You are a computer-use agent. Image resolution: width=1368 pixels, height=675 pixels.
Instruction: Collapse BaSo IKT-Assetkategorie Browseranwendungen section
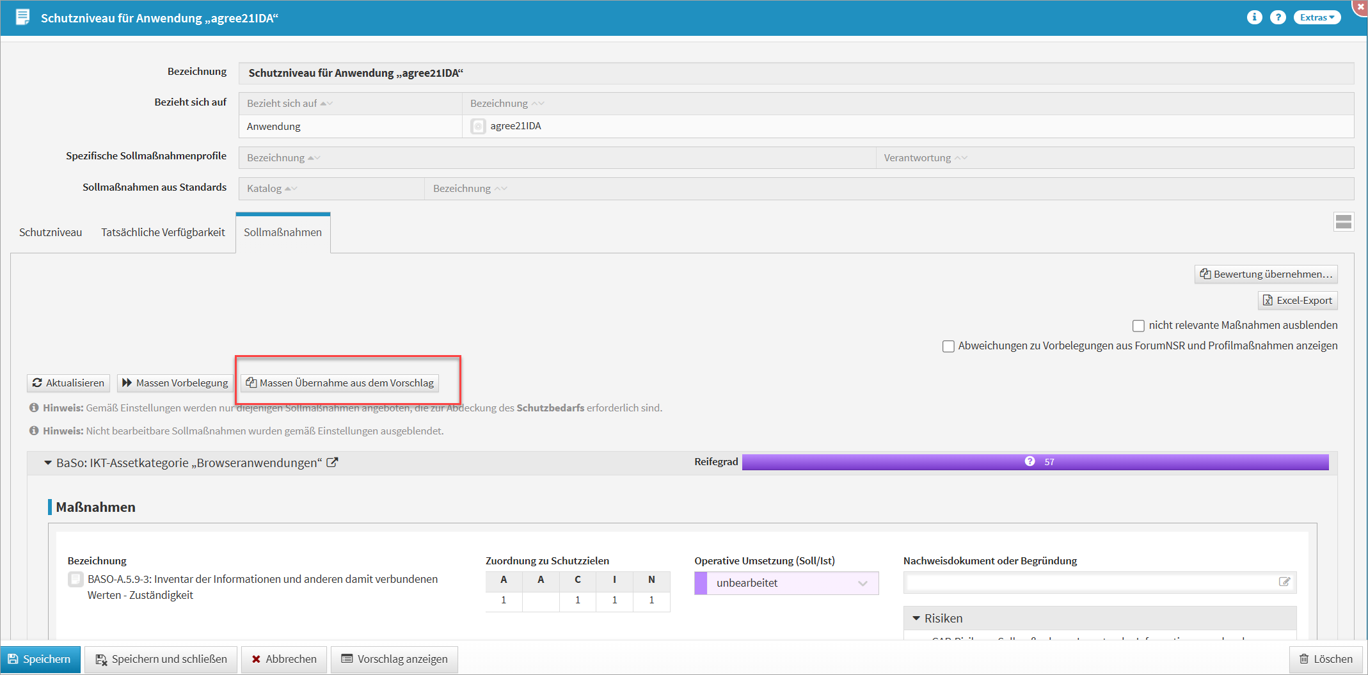(x=48, y=463)
